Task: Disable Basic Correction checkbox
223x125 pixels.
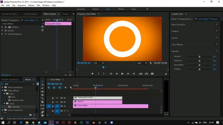Action: [x=217, y=24]
